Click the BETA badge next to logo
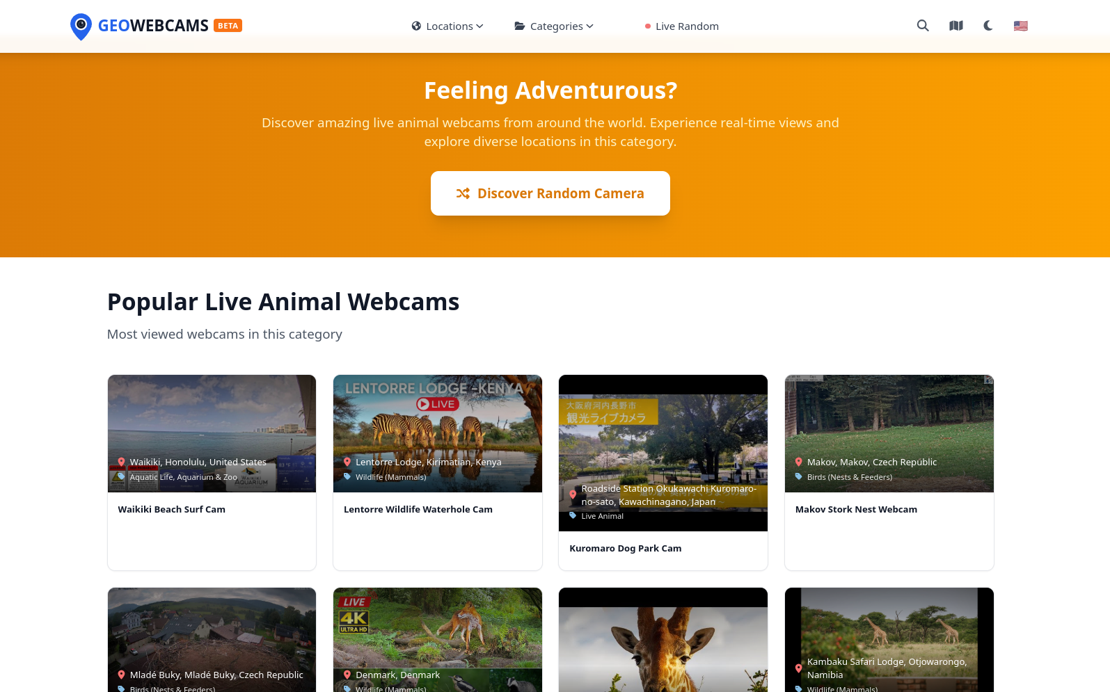The image size is (1110, 692). [228, 26]
